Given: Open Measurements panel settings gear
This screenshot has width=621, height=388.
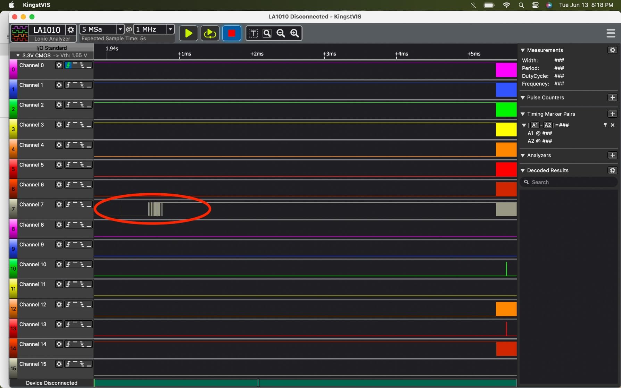Looking at the screenshot, I should (613, 50).
